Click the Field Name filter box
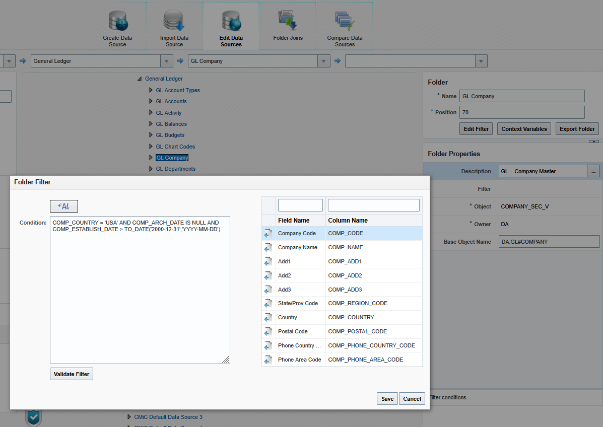This screenshot has height=427, width=603. (x=300, y=205)
